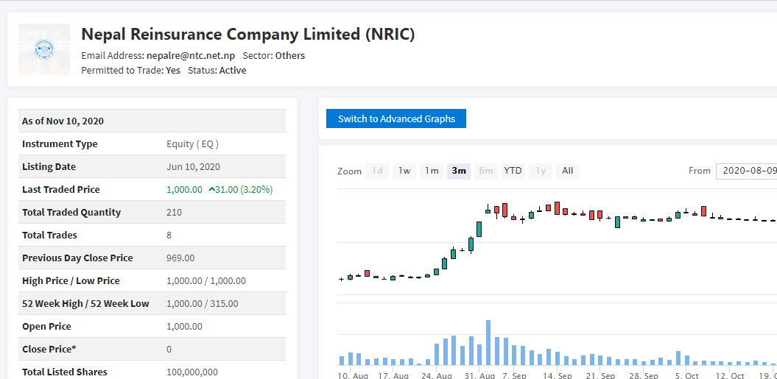Select the YTD zoom range

513,171
